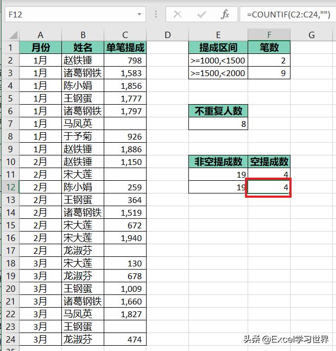
Task: Click the 笔数 header cell
Action: click(269, 48)
